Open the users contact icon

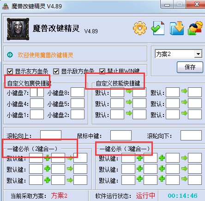pyautogui.click(x=195, y=28)
